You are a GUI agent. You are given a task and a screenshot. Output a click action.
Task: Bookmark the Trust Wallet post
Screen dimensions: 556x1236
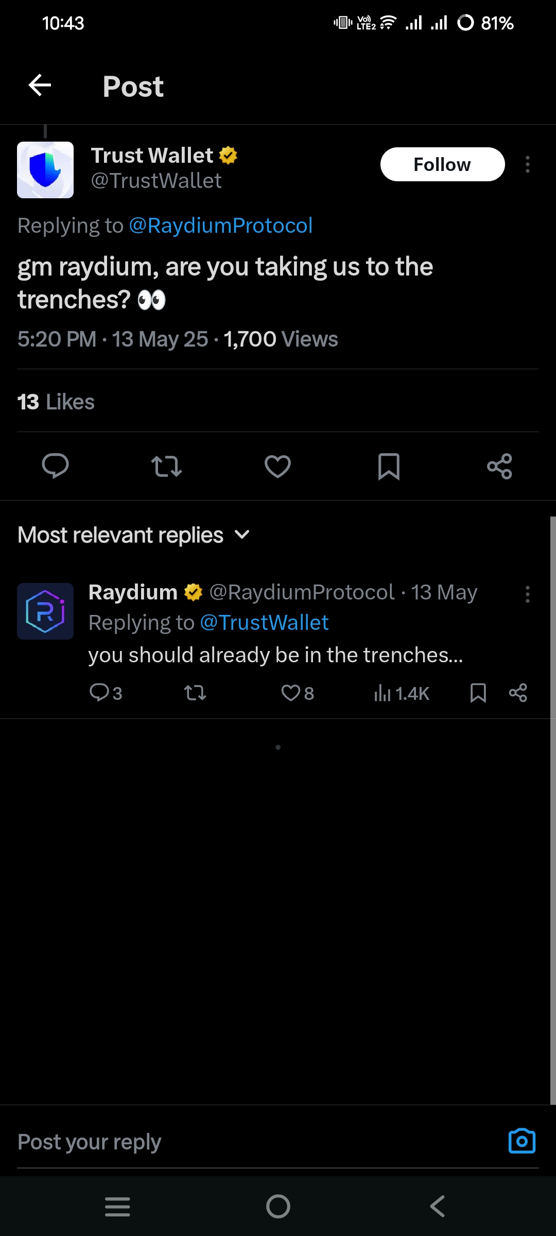coord(389,466)
